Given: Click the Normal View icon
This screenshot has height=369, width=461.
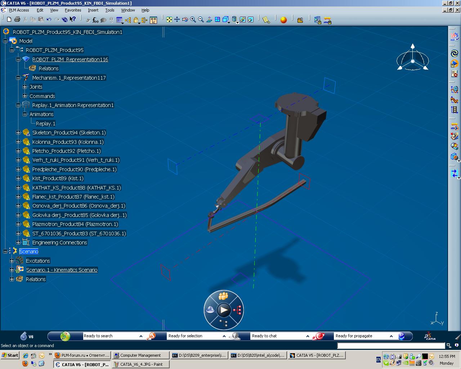Looking at the screenshot, I should coord(209,19).
